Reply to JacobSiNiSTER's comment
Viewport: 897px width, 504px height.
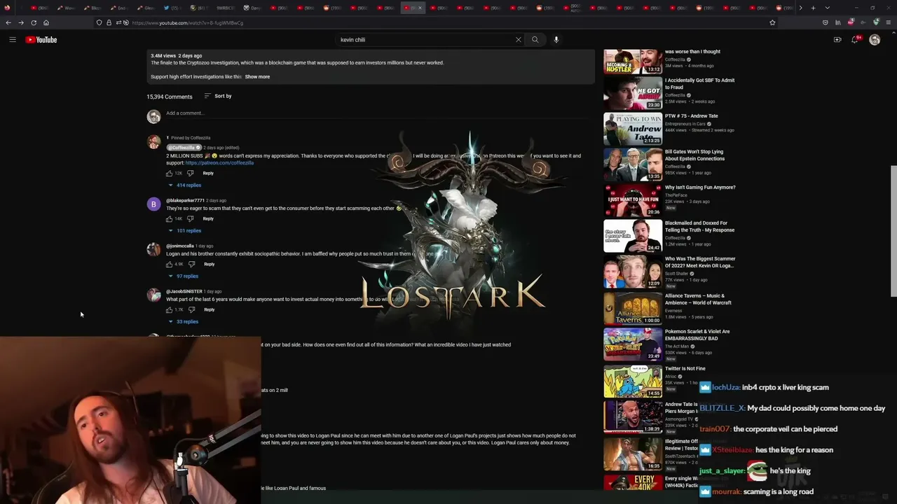pos(210,309)
